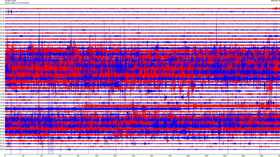Image resolution: width=280 pixels, height=157 pixels.
Task: Select the 03:00 time row label
Action: [x=2, y=27]
